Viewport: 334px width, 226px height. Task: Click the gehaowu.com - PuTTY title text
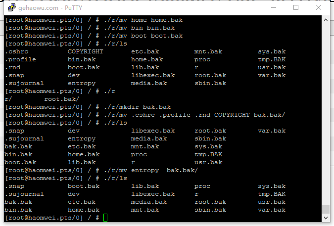(50, 8)
